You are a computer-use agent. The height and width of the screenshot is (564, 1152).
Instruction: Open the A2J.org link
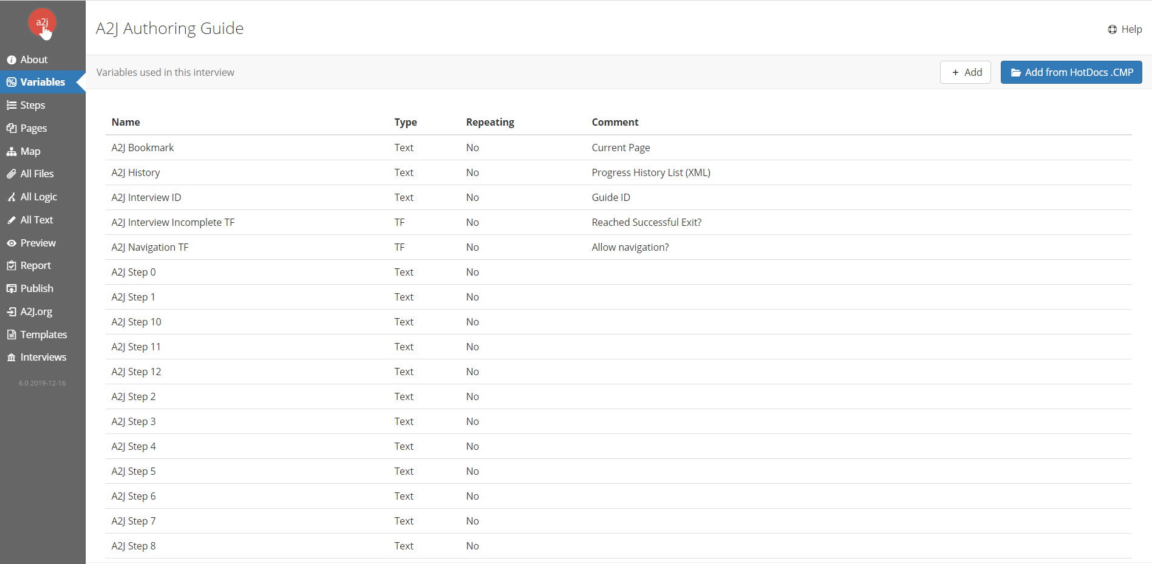coord(36,311)
